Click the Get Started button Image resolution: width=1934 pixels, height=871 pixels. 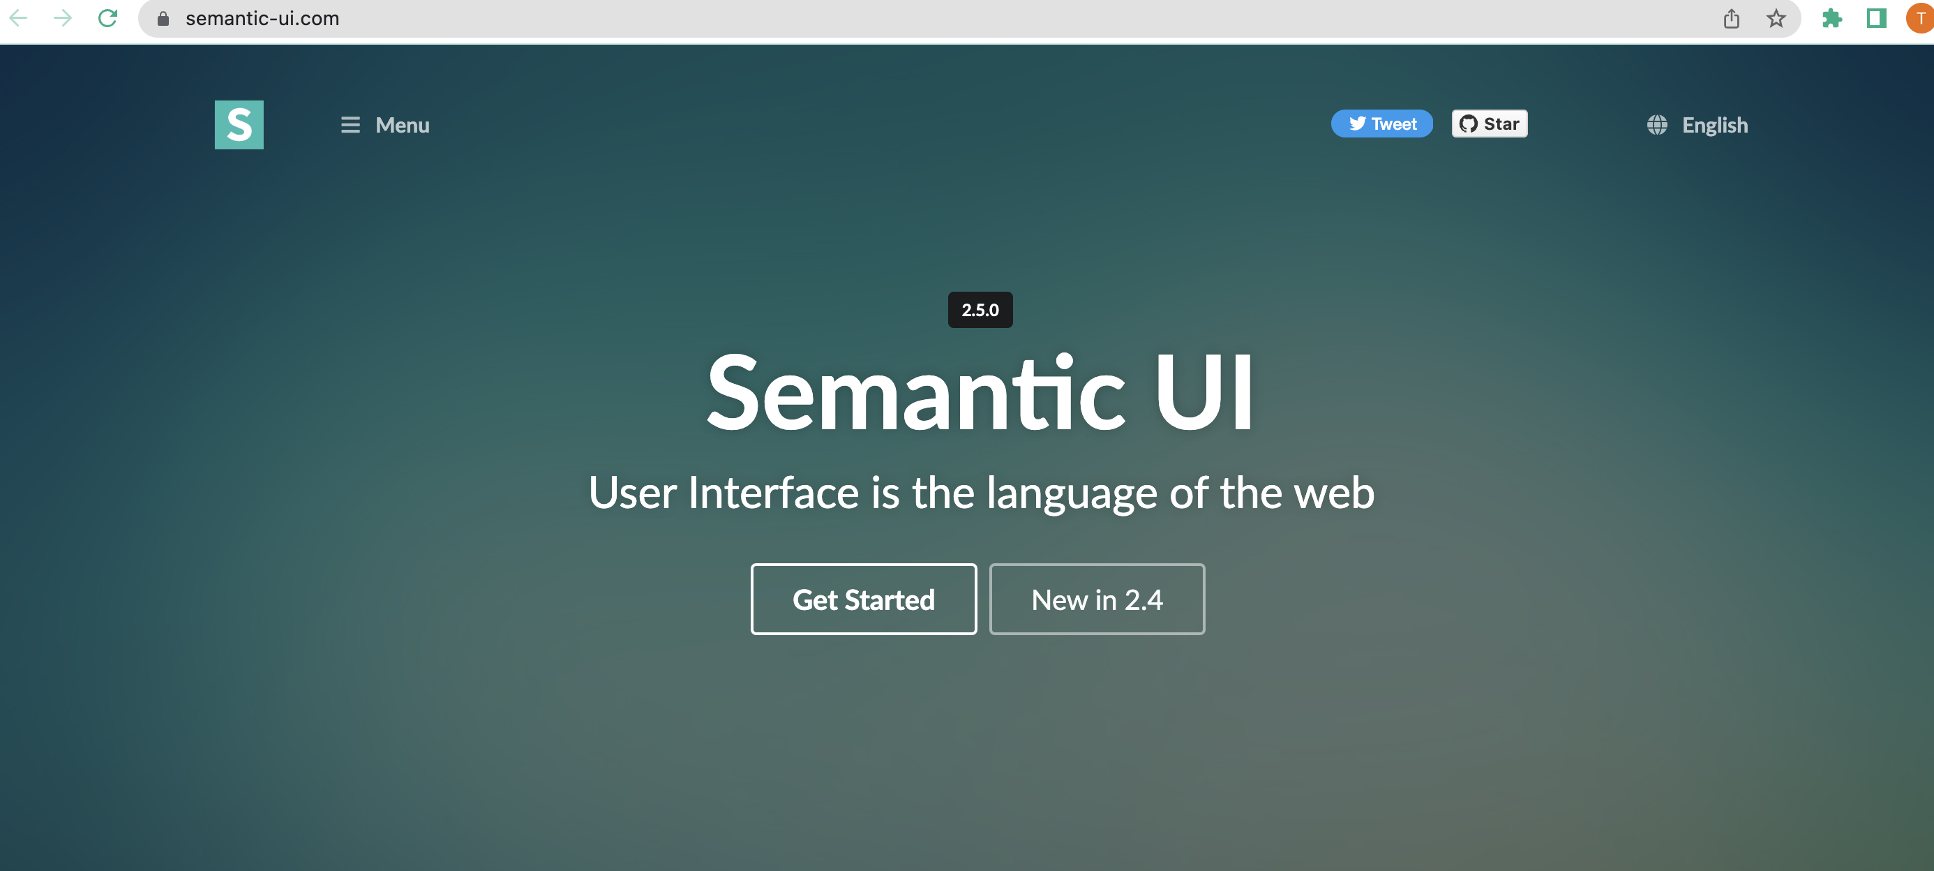click(864, 600)
